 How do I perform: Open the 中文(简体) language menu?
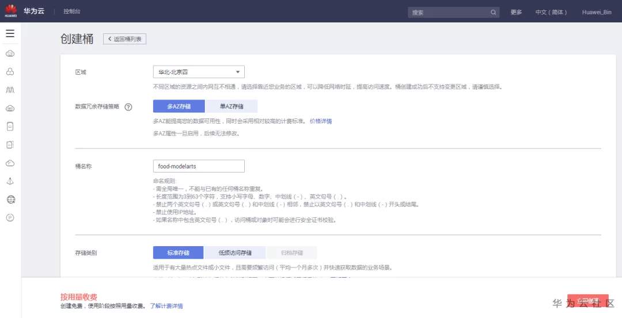point(551,12)
